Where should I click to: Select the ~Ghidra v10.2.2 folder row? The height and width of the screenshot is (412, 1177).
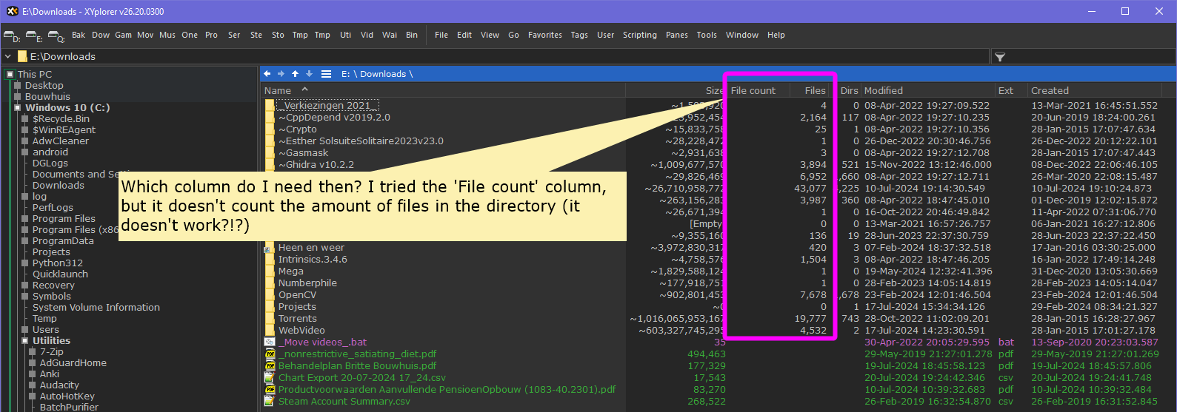[316, 165]
